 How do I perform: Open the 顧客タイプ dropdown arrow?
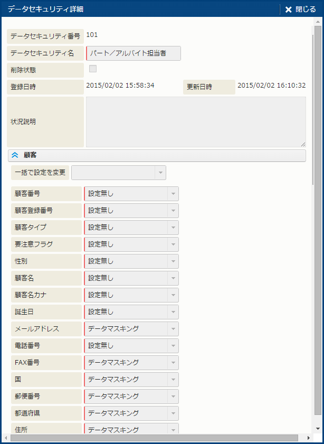coord(173,228)
